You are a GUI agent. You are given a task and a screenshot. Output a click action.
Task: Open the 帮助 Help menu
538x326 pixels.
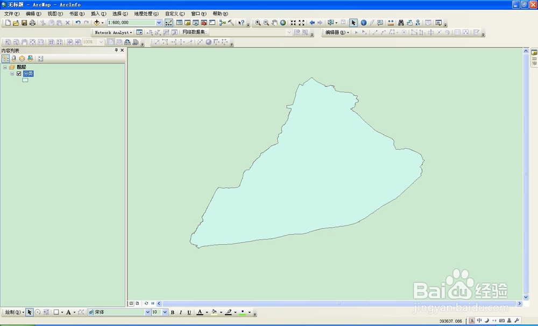[220, 14]
